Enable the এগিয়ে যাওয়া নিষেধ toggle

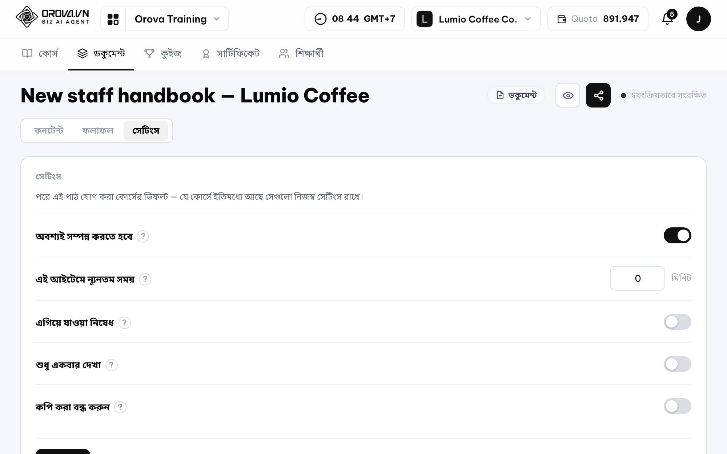[677, 322]
